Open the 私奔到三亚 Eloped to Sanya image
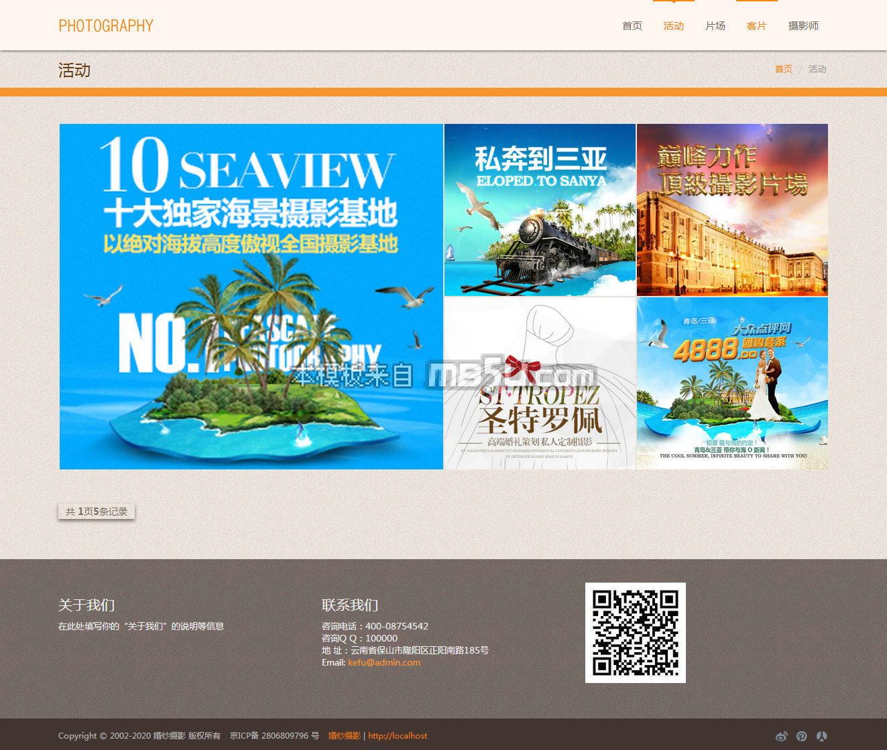The width and height of the screenshot is (887, 750). point(540,210)
